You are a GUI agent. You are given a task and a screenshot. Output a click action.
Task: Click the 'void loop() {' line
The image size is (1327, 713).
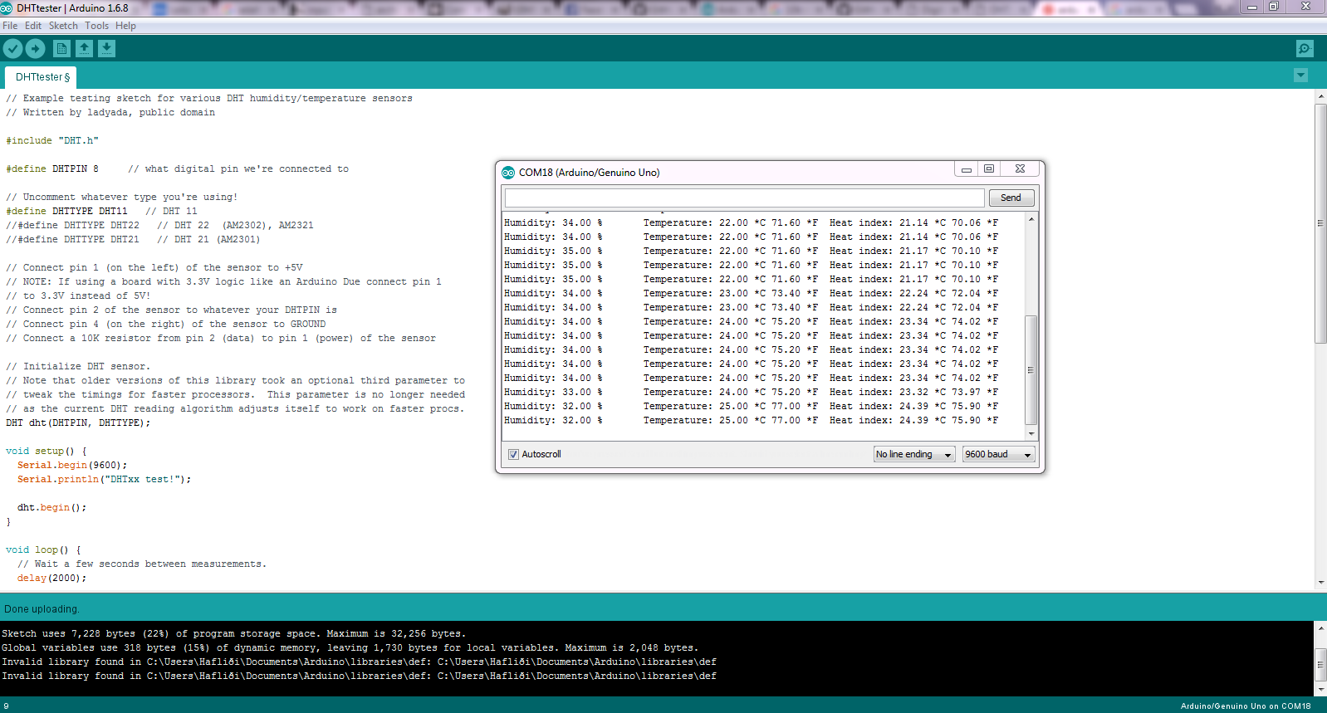point(43,550)
